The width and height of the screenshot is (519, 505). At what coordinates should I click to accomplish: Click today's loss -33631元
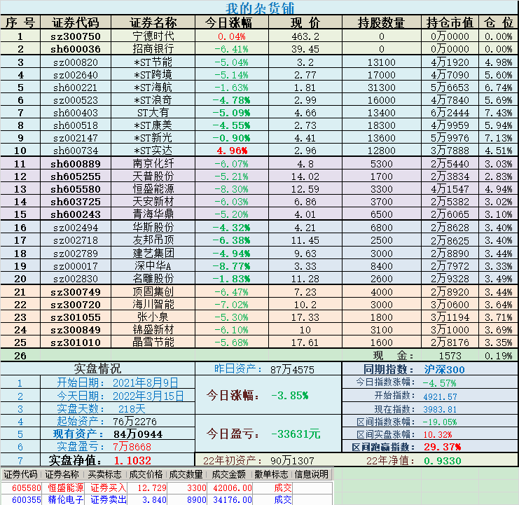pos(296,434)
